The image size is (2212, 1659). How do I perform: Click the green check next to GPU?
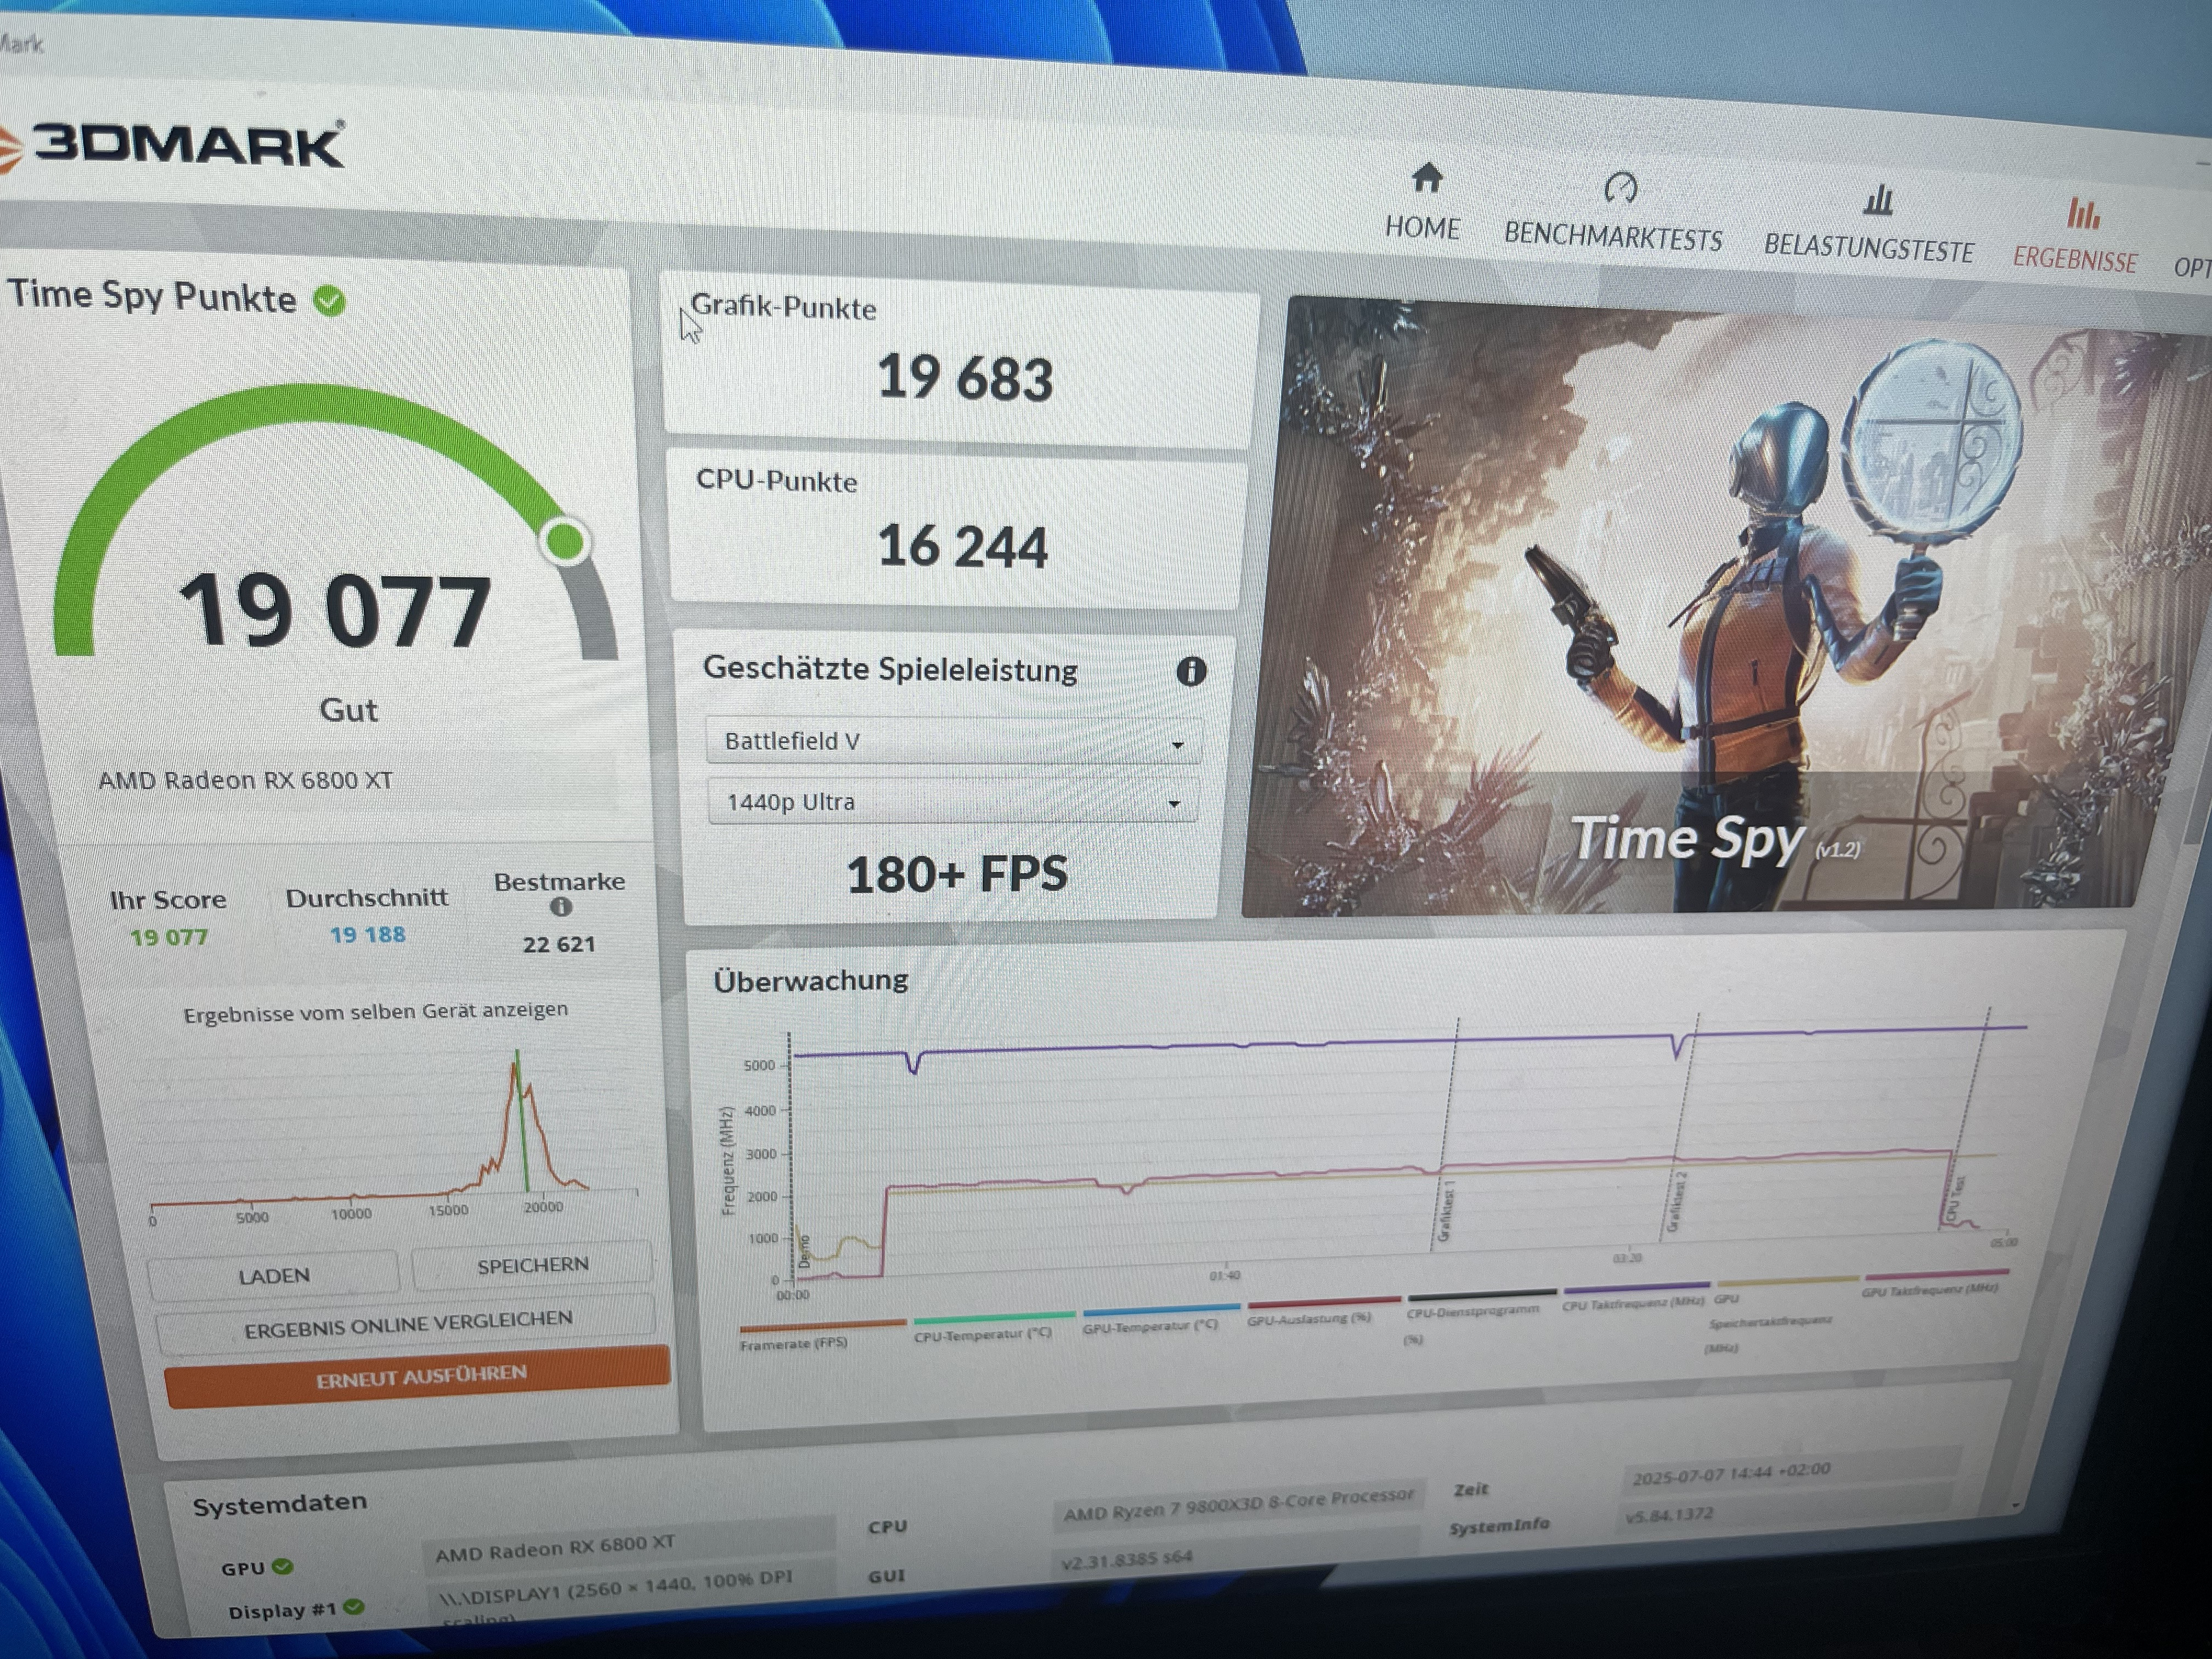(x=283, y=1566)
